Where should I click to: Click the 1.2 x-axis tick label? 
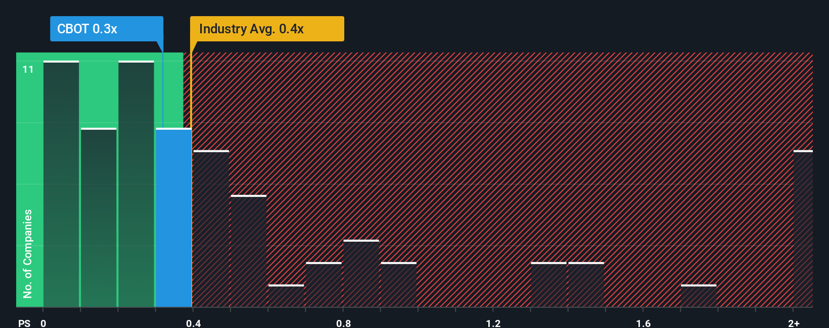pyautogui.click(x=493, y=323)
